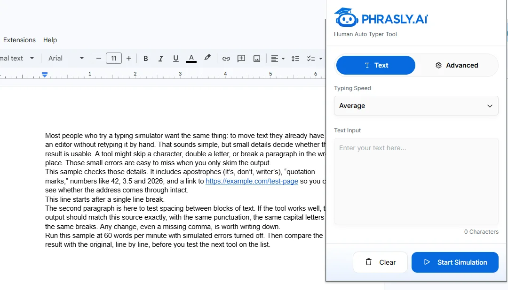Click the Clear button
Screen dimensions: 508x290
[x=380, y=262]
